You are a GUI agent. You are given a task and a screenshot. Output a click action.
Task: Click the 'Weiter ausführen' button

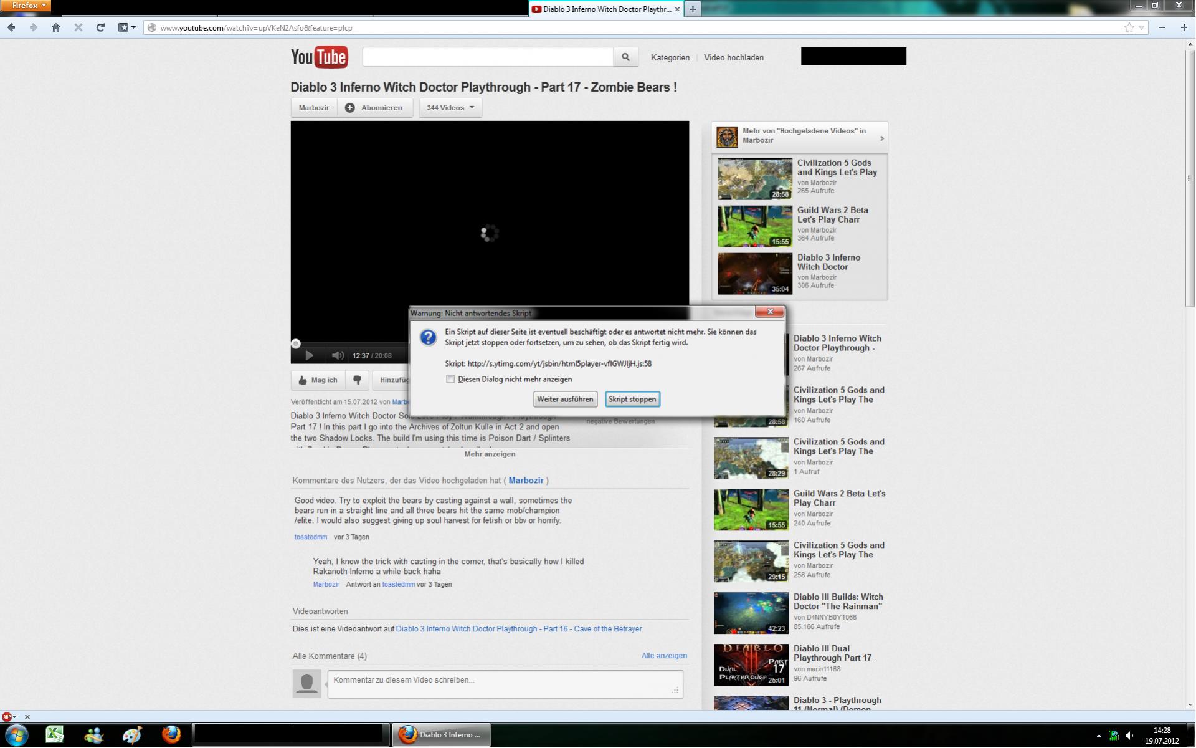(x=565, y=399)
